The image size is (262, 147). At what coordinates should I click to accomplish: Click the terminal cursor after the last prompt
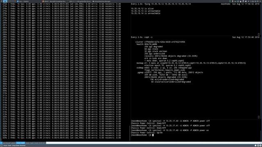pyautogui.click(x=153, y=135)
